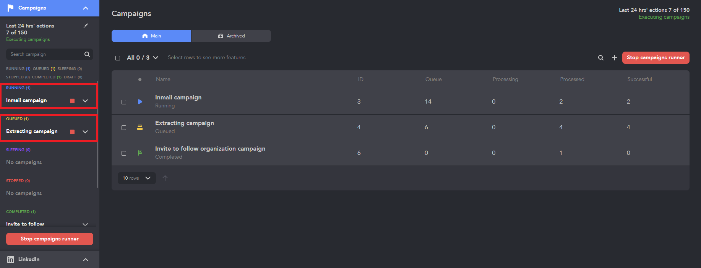Select the Main tab

click(x=151, y=36)
